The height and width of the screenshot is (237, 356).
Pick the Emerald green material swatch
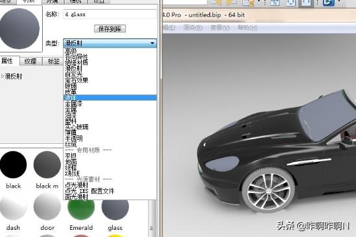tap(81, 210)
